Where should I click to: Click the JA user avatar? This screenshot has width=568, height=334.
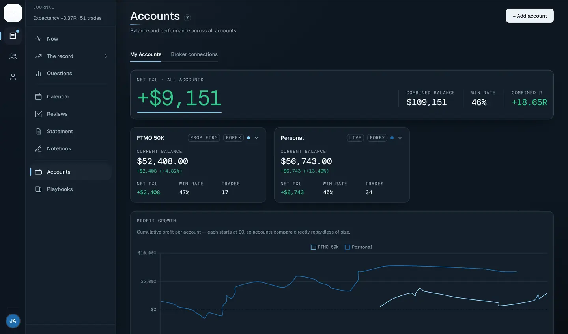[x=13, y=321]
